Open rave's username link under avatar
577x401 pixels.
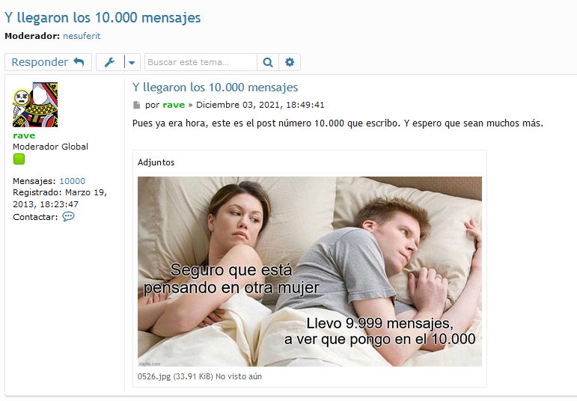24,135
